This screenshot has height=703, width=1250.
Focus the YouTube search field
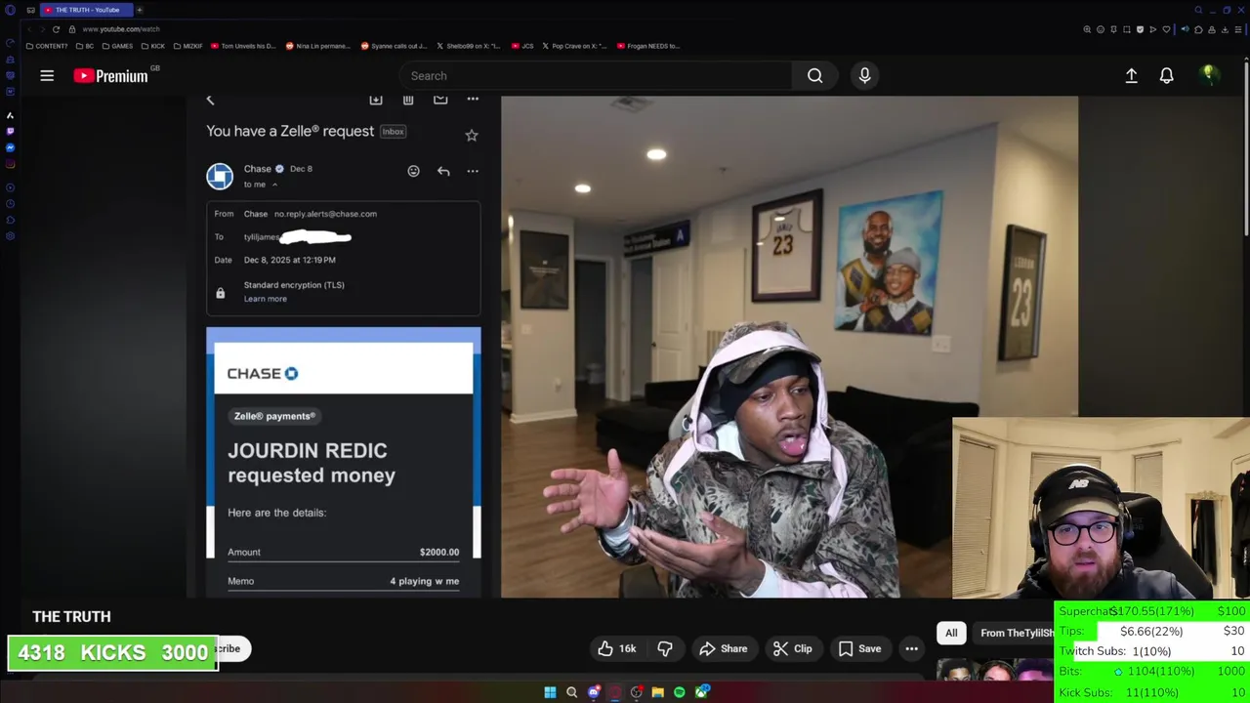pos(596,75)
